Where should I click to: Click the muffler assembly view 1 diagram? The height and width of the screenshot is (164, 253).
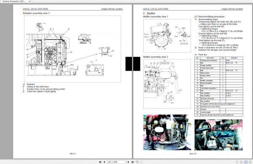(x=167, y=36)
